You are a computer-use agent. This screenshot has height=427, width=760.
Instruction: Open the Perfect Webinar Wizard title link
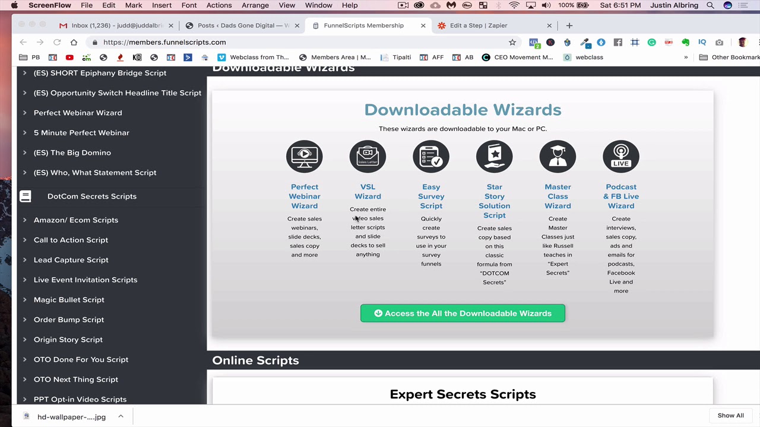304,196
